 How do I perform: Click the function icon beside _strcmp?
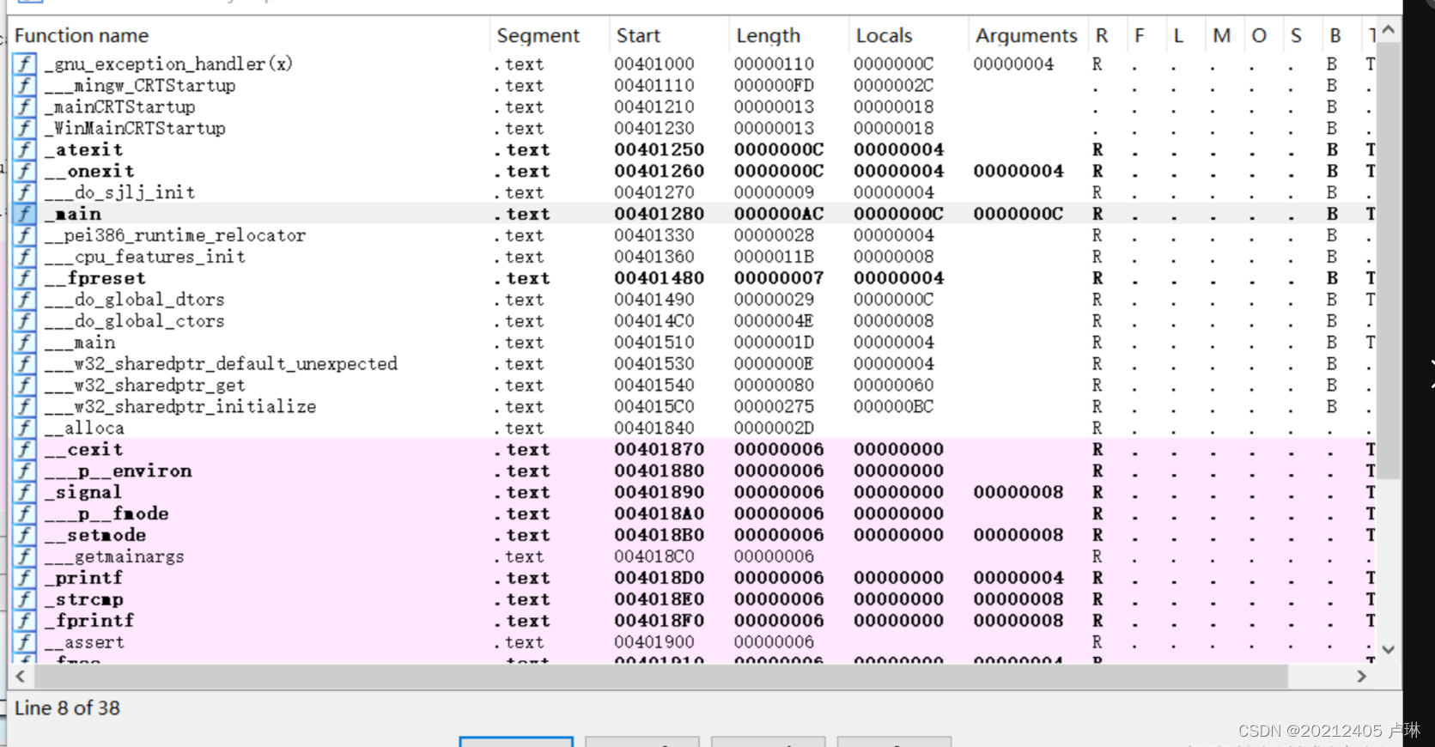pos(24,599)
